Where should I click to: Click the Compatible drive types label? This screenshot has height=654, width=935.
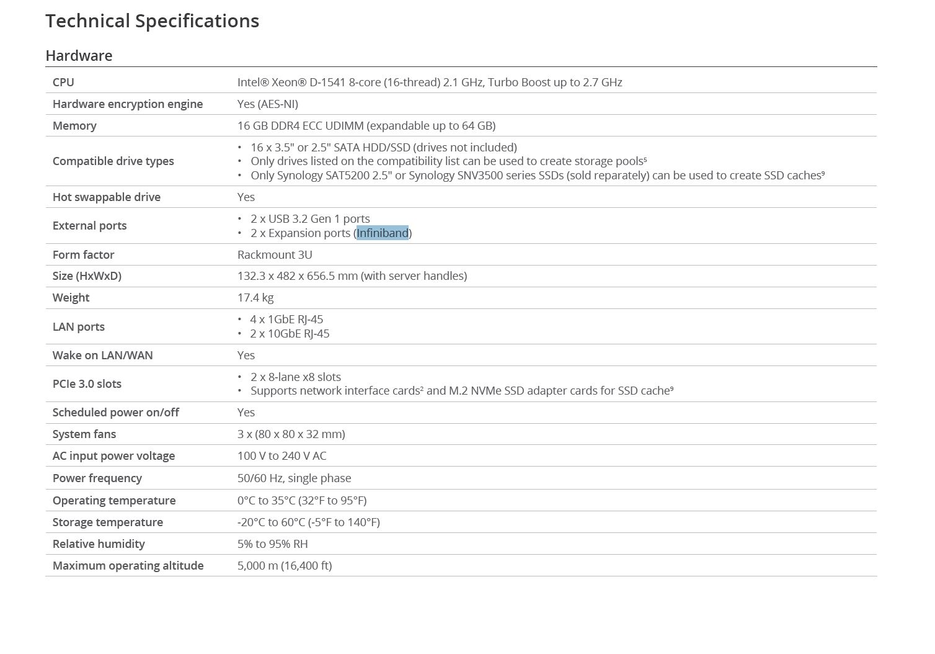(x=113, y=161)
